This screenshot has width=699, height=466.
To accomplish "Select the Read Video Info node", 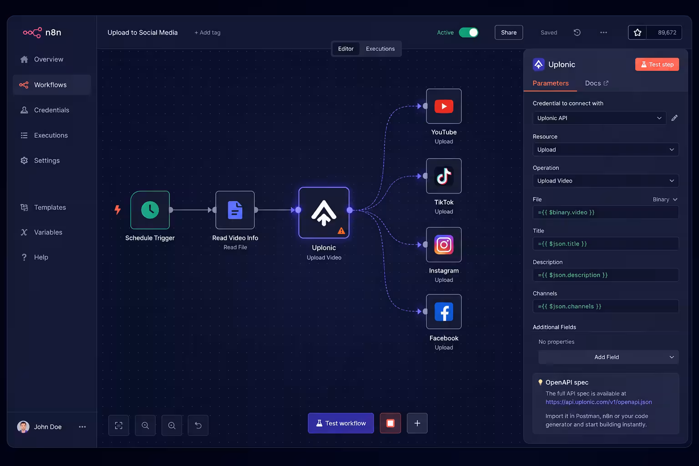I will pyautogui.click(x=235, y=210).
